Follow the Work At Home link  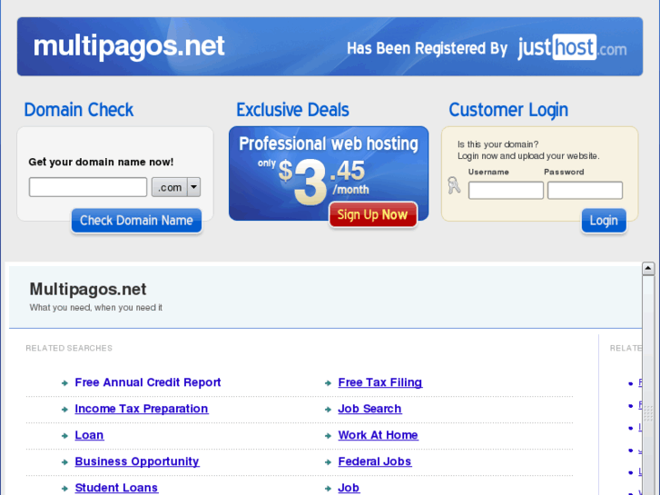[x=378, y=435]
